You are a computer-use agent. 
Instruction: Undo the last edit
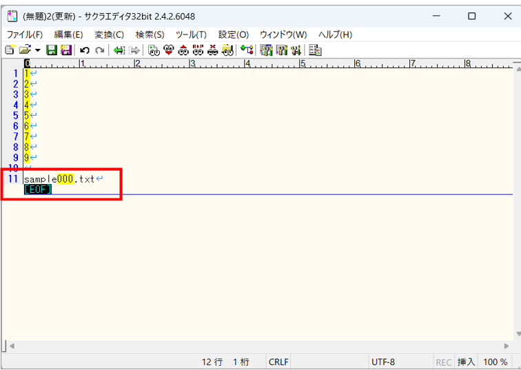point(85,50)
